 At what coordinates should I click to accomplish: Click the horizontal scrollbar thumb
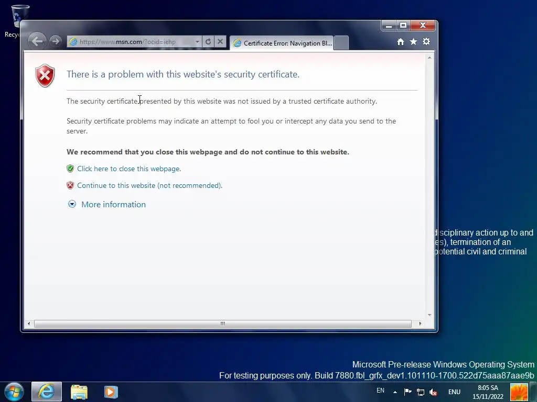(222, 323)
